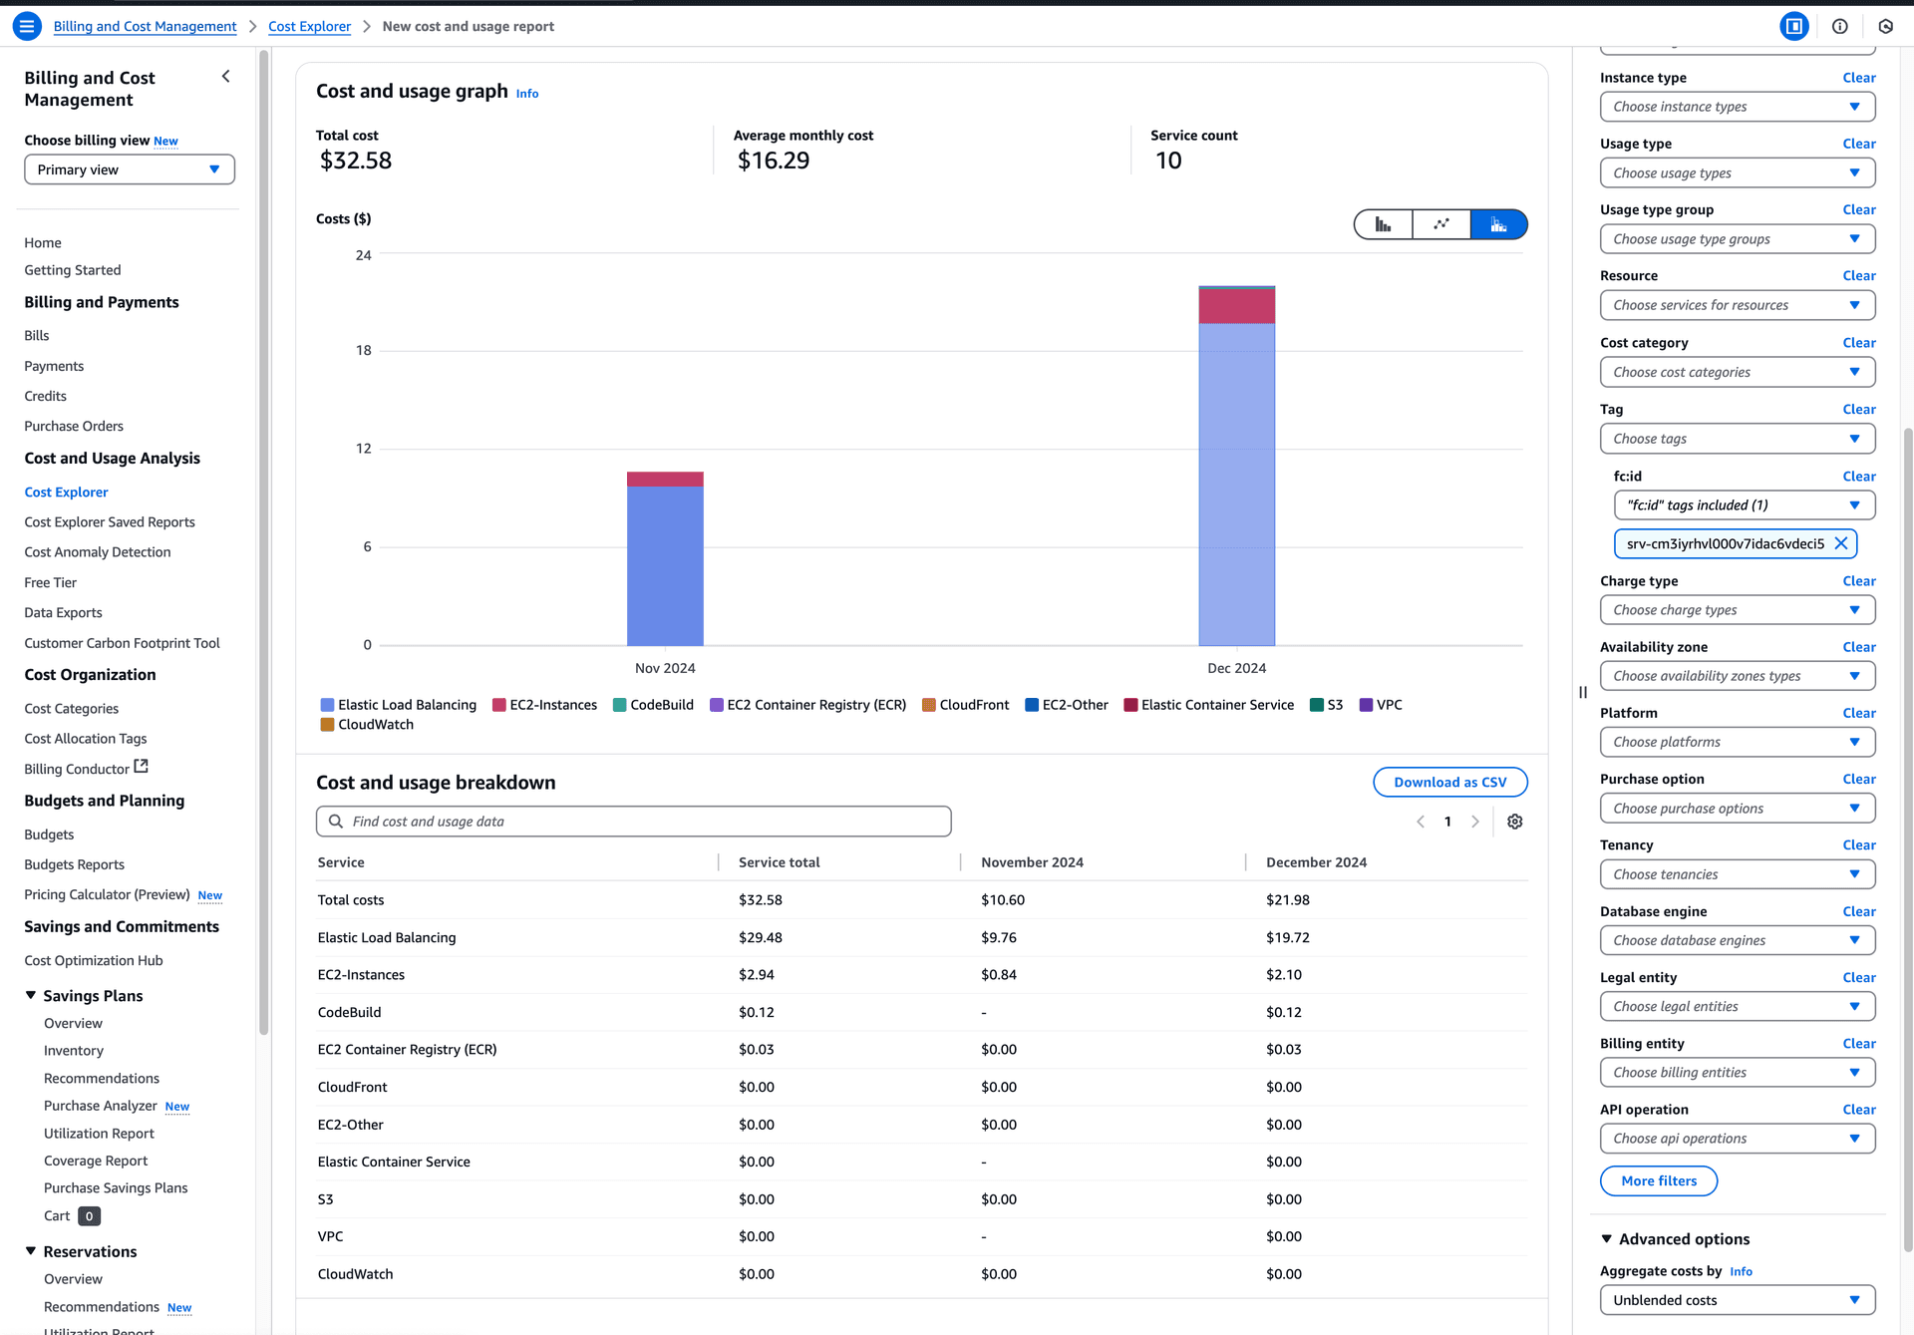Click Elastic Load Balancing row in breakdown
The height and width of the screenshot is (1335, 1914).
pos(922,937)
